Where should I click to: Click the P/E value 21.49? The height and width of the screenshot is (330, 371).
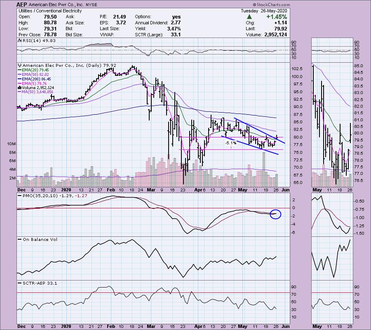point(120,17)
